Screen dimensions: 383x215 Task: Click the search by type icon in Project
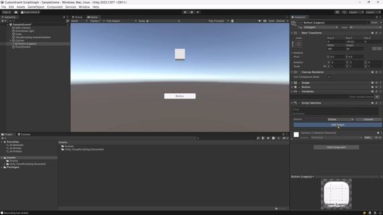[x=263, y=138]
